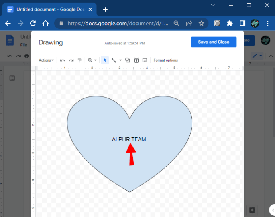The width and height of the screenshot is (275, 217).
Task: Choose the Select arrow tool
Action: (105, 60)
